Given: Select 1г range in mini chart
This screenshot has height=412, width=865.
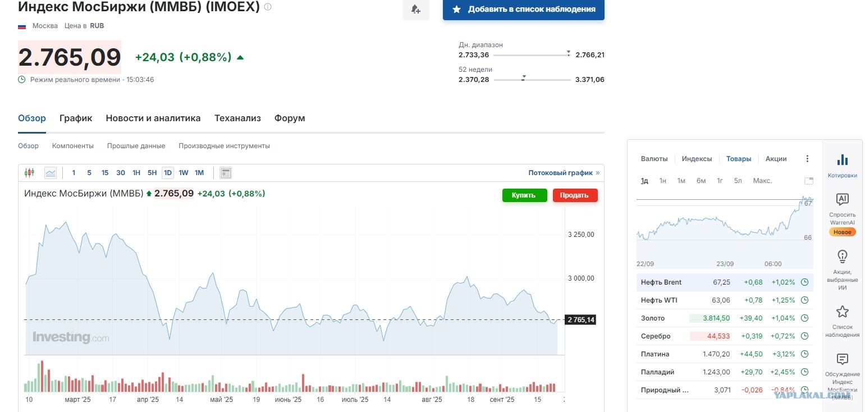Looking at the screenshot, I should coord(720,181).
